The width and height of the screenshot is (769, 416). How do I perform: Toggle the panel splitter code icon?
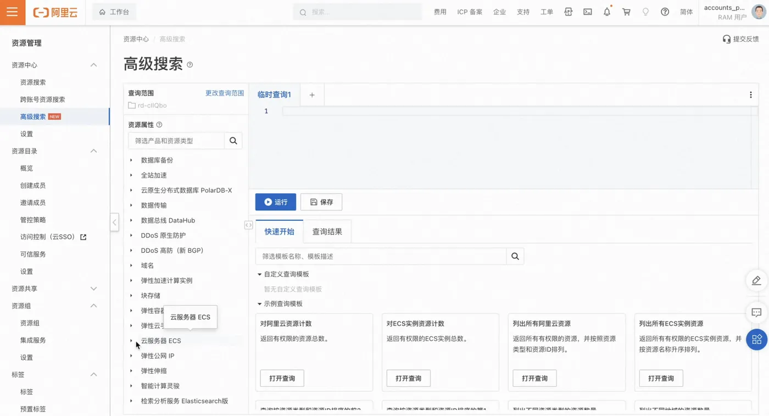pyautogui.click(x=248, y=225)
